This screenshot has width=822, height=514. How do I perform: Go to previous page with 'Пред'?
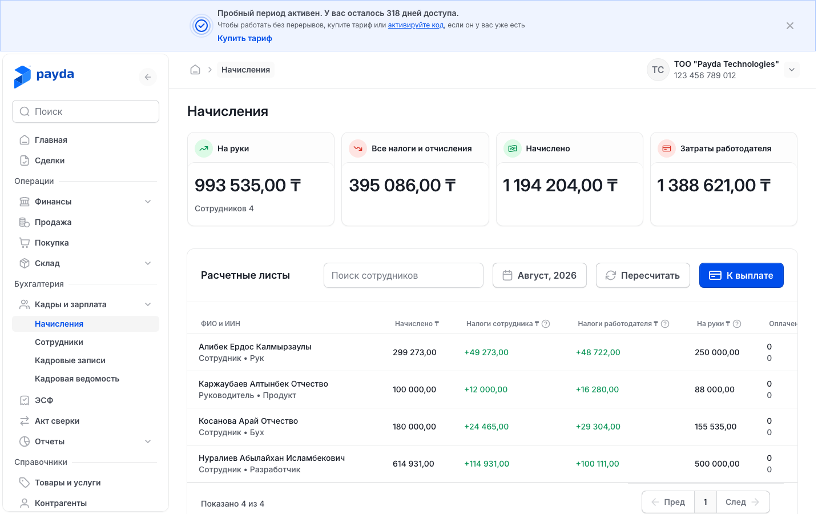668,502
